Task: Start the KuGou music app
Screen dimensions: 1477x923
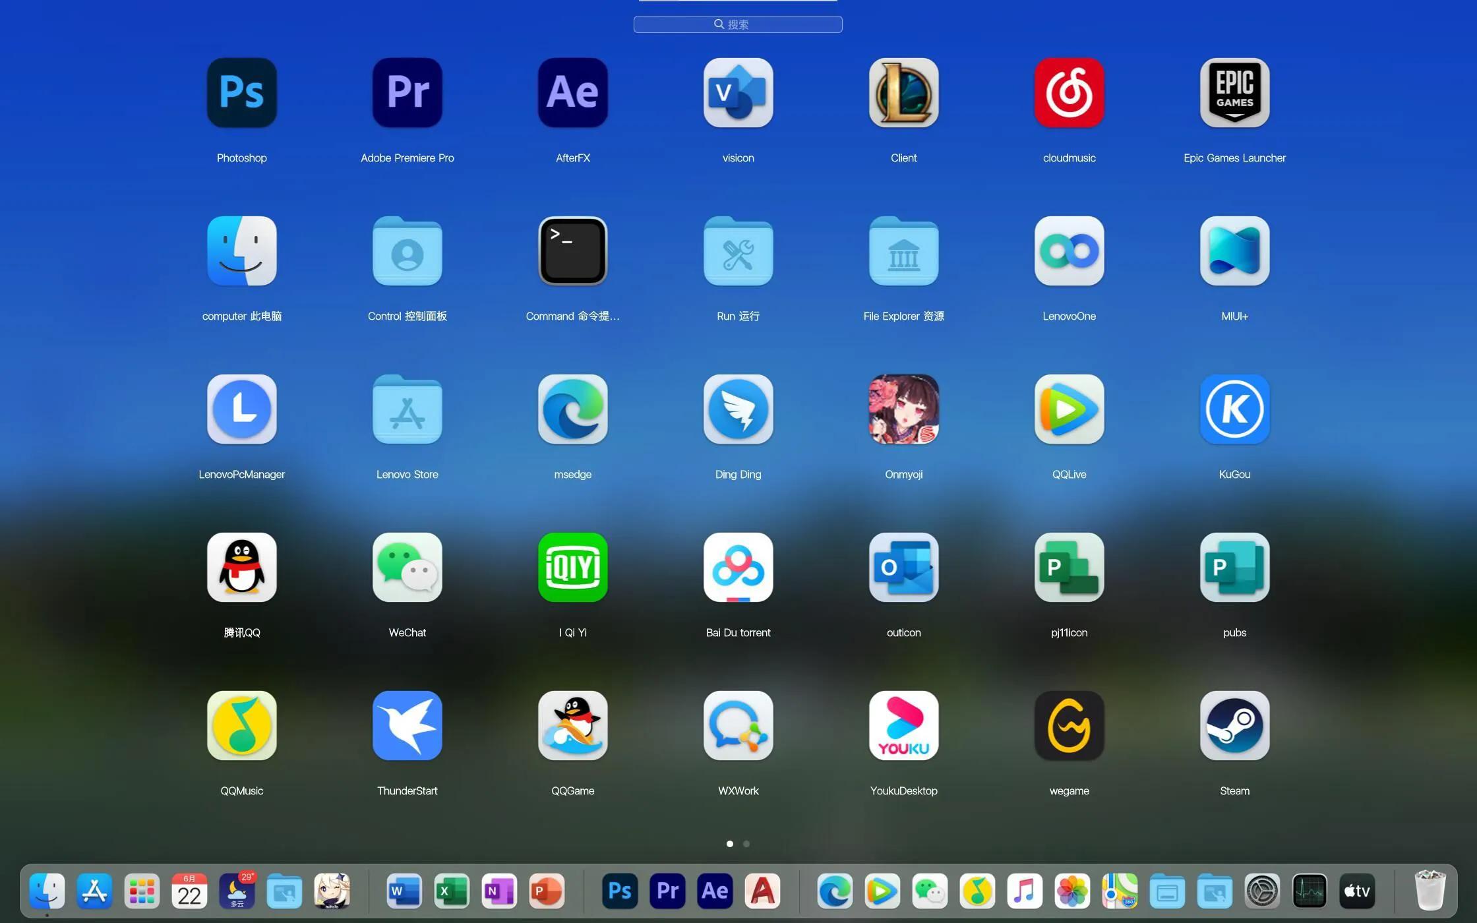Action: pos(1234,409)
